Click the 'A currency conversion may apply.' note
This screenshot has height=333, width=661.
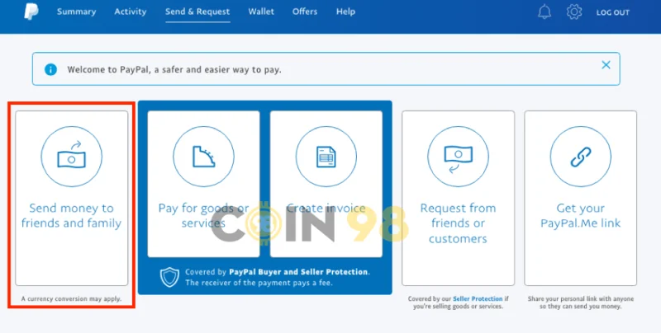(71, 299)
